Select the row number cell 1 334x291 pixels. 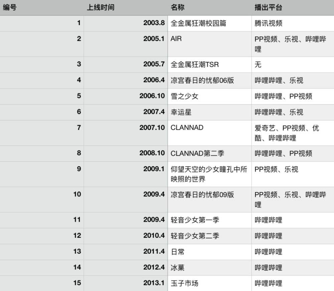click(x=42, y=23)
